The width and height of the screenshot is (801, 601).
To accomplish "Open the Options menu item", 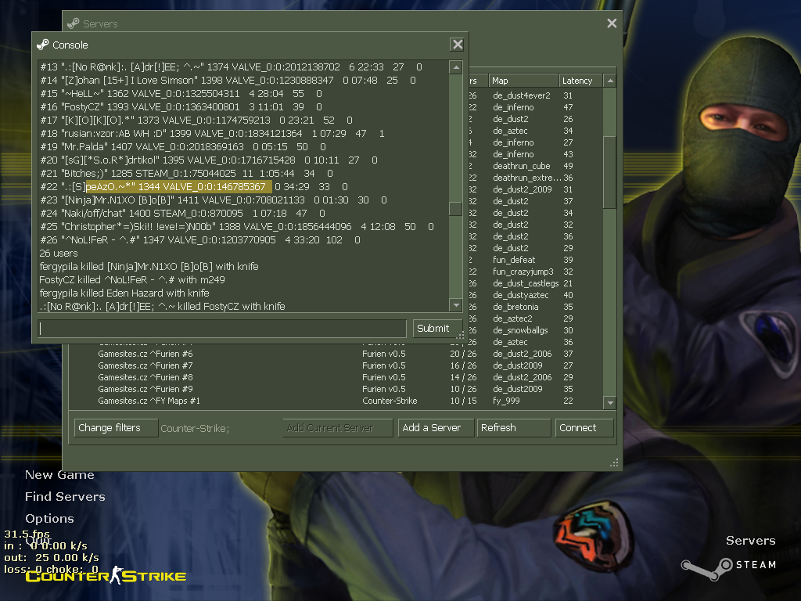I will 49,519.
